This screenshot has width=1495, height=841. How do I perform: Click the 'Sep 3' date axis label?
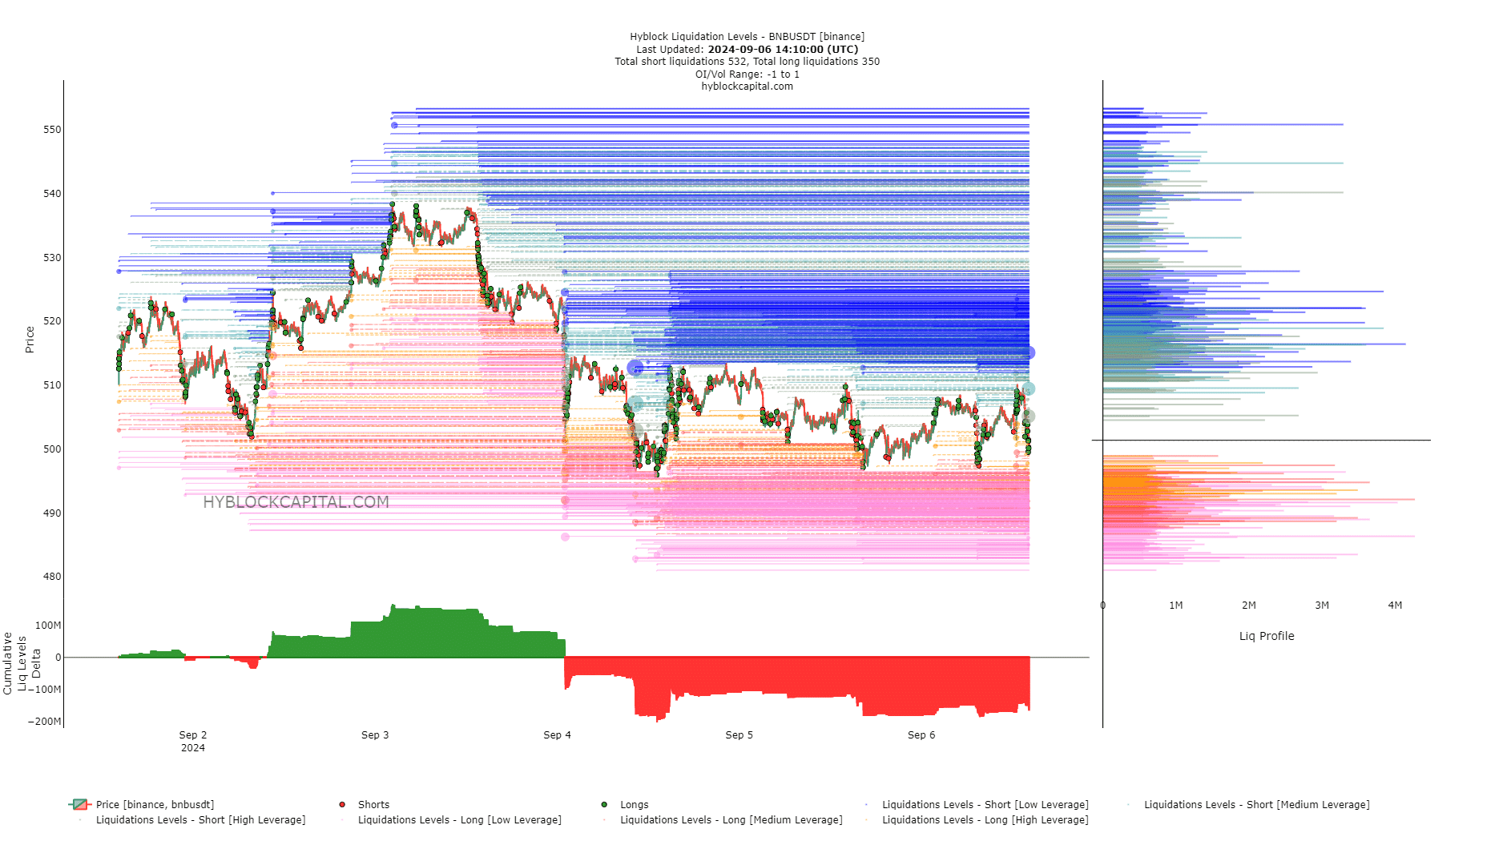coord(375,734)
